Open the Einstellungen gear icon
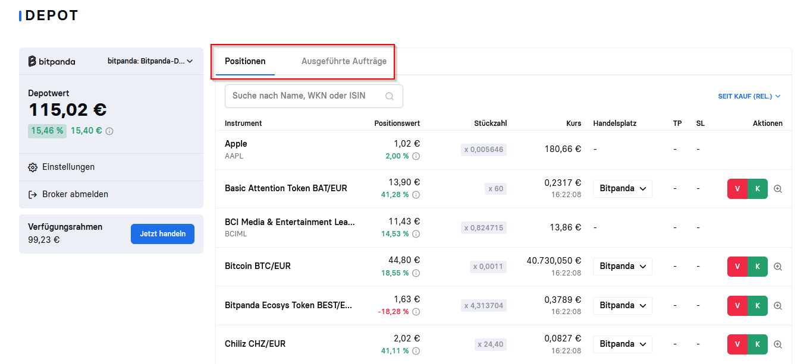 click(x=33, y=167)
